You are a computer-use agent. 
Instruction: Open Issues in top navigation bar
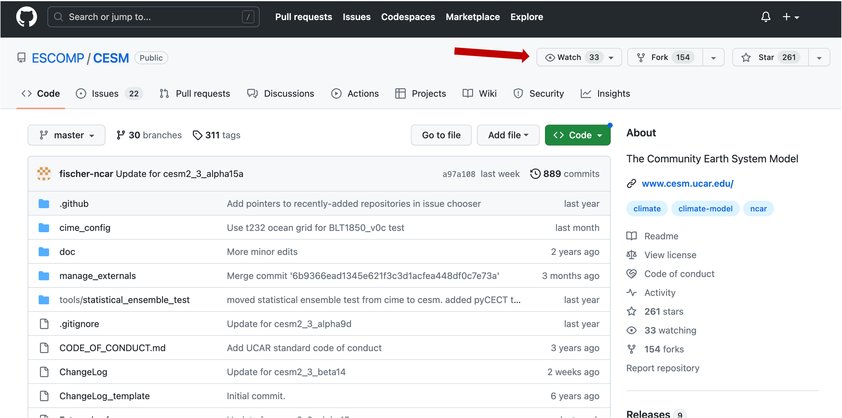tap(357, 17)
